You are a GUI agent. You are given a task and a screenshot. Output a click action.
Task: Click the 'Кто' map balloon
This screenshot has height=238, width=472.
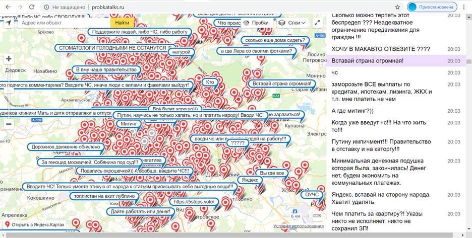(x=210, y=82)
